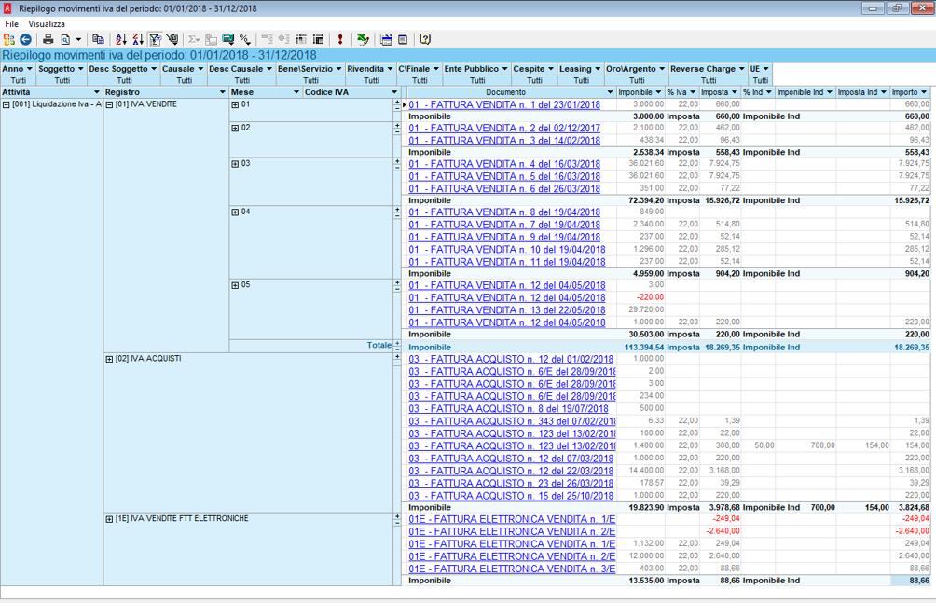Open the Soggetto filter dropdown
936x603 pixels.
coord(80,69)
